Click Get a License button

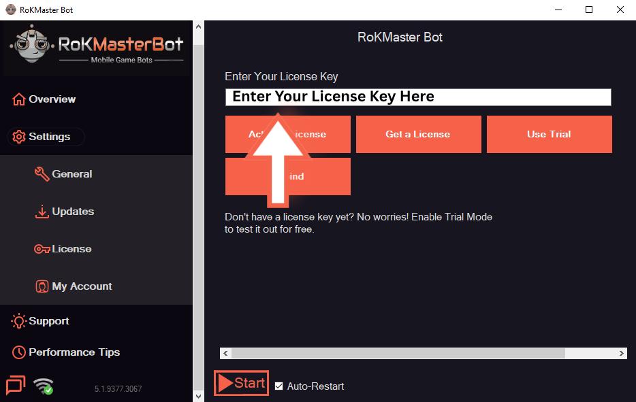click(419, 134)
